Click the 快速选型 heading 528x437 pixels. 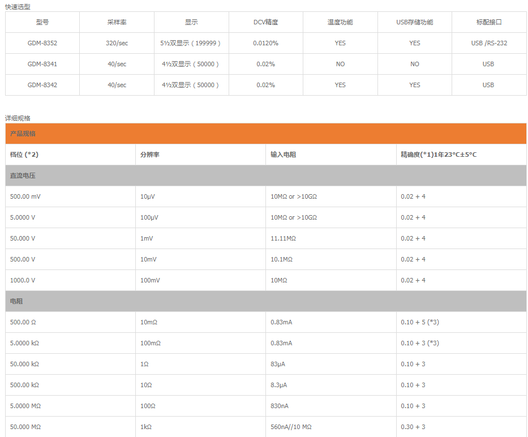click(x=18, y=7)
